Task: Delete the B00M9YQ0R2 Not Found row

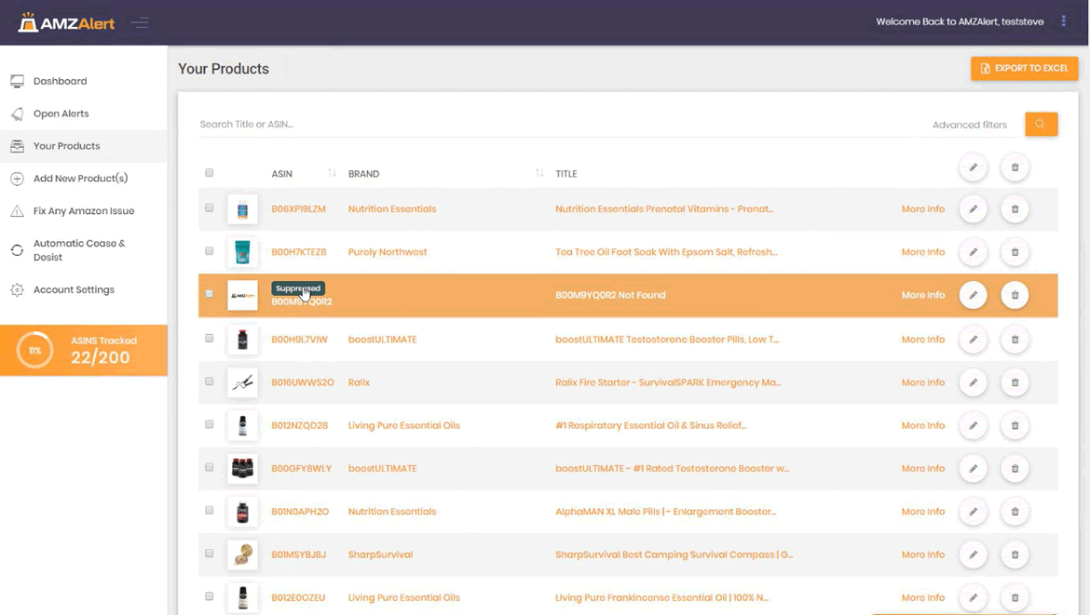Action: [1015, 295]
